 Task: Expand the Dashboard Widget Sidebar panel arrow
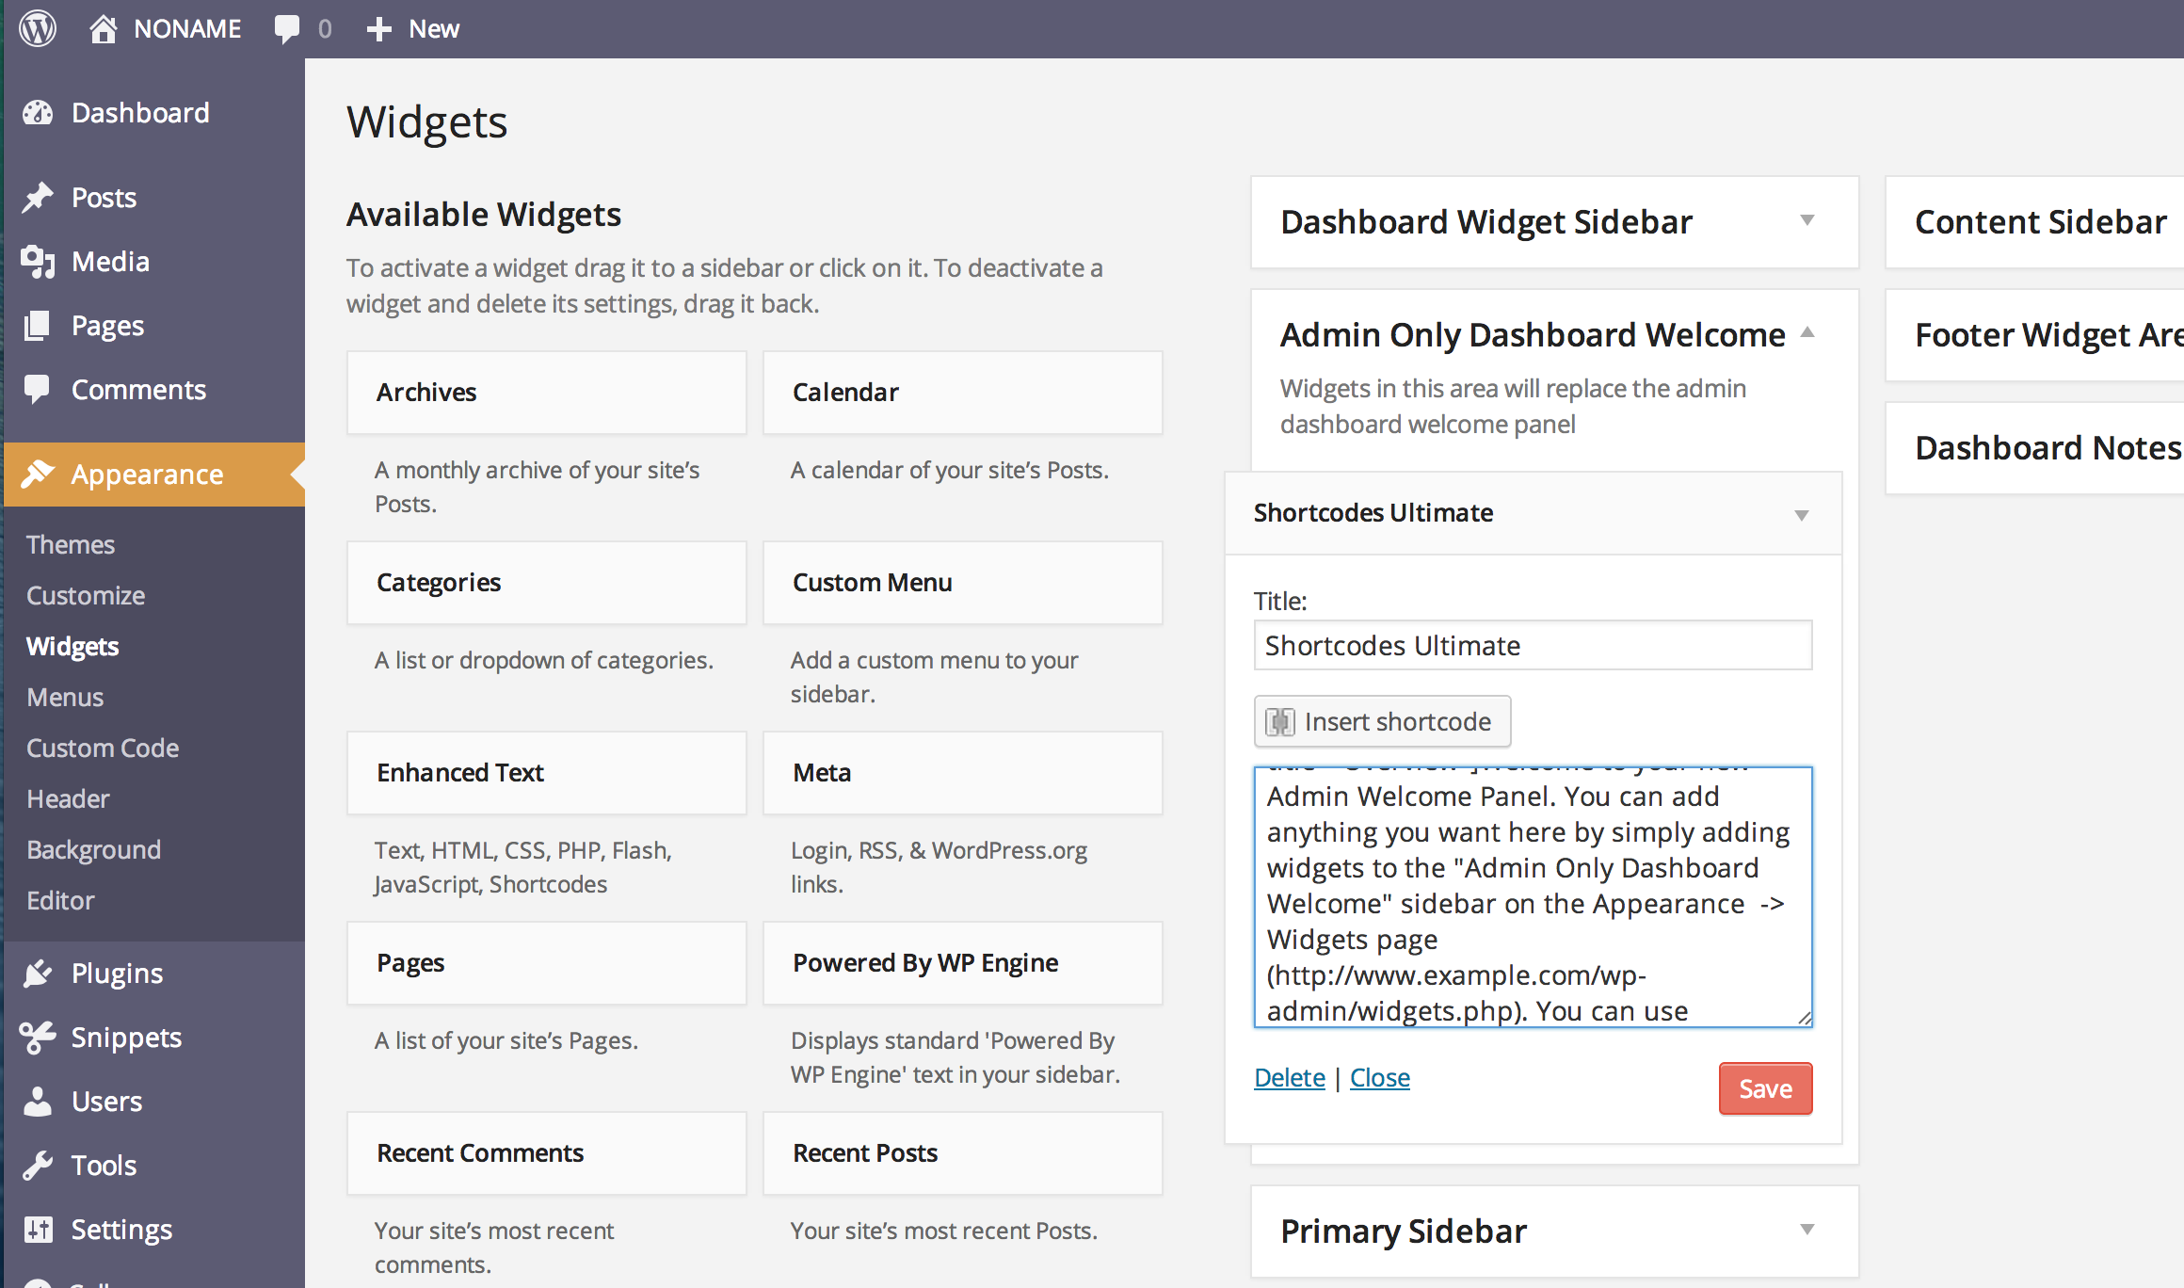(1807, 220)
